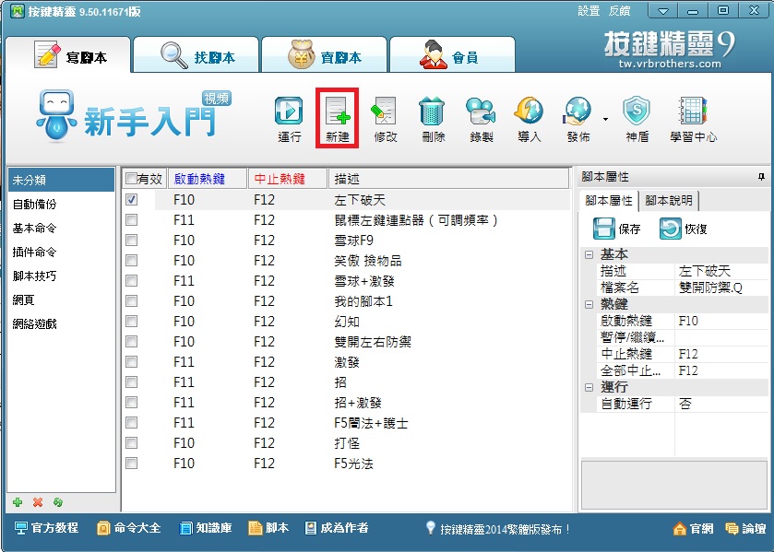Image resolution: width=774 pixels, height=552 pixels.
Task: Collapse the 基本 property group
Action: point(589,254)
